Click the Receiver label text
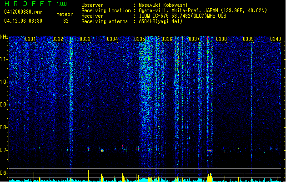The image size is (286, 182). tap(92, 16)
